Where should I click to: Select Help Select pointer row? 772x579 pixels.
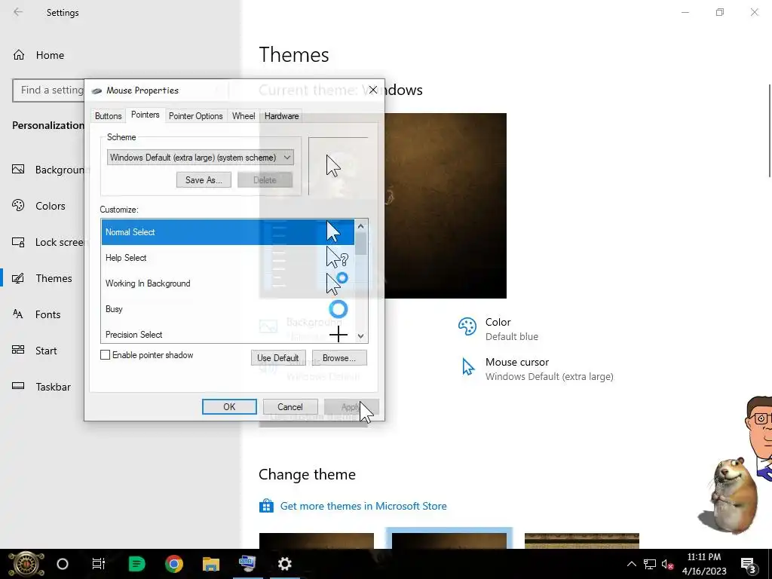(x=228, y=258)
